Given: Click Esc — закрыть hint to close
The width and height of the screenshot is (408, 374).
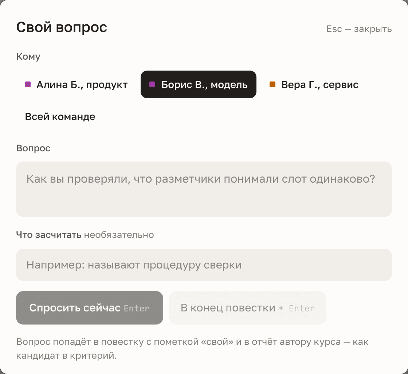Looking at the screenshot, I should pyautogui.click(x=359, y=29).
